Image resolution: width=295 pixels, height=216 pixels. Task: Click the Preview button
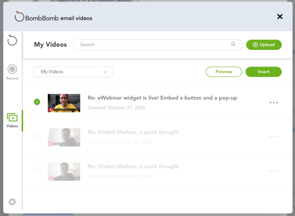pos(224,72)
